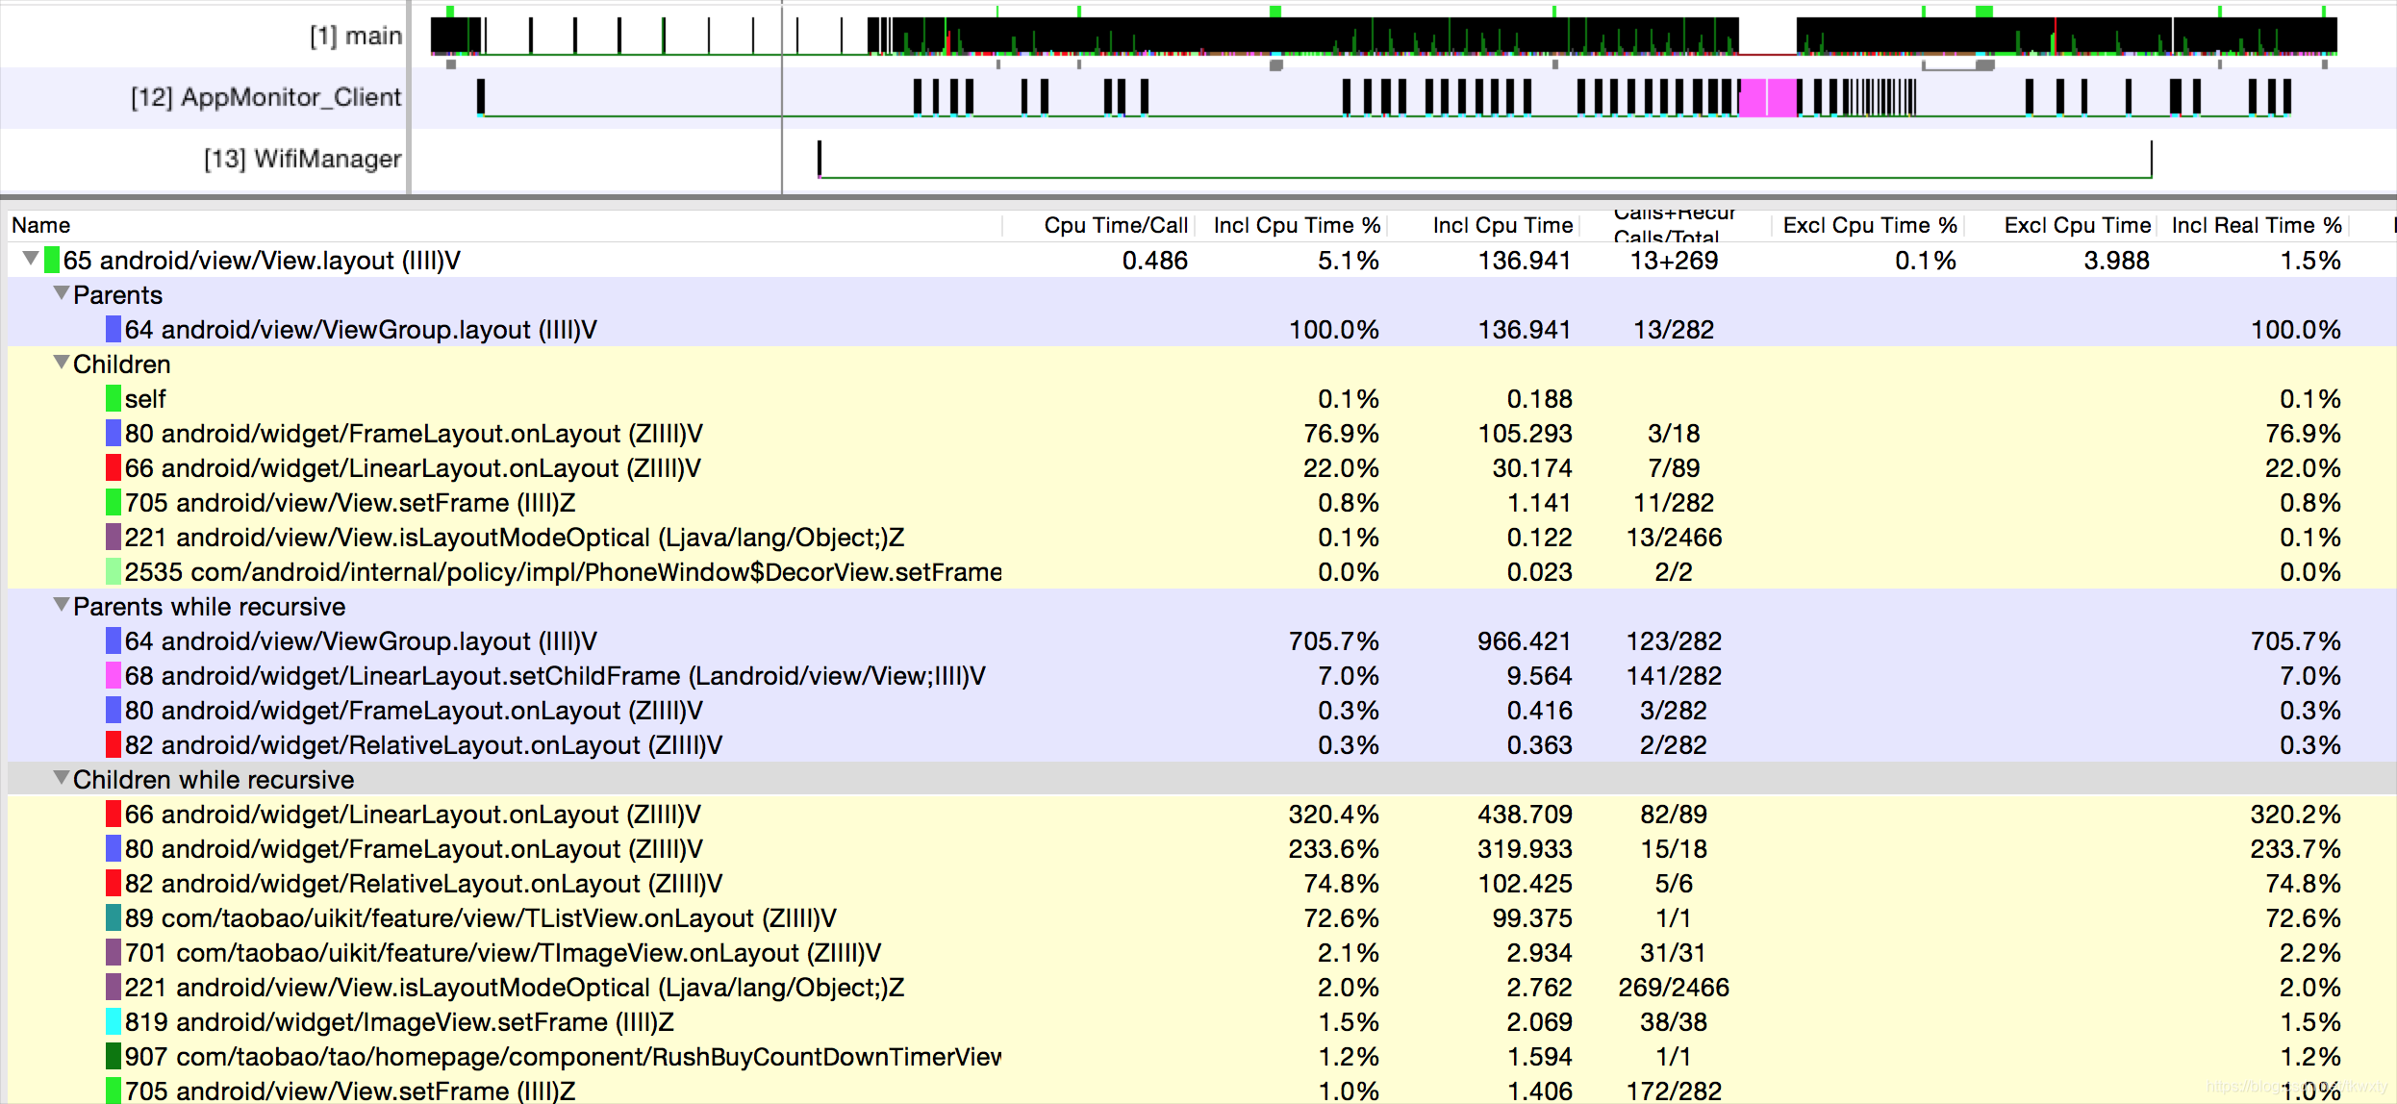Collapse the Parents while recursive section

(62, 605)
